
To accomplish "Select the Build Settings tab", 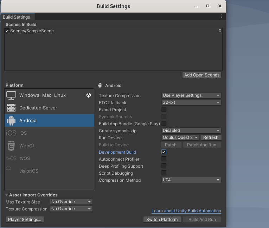I will point(17,17).
